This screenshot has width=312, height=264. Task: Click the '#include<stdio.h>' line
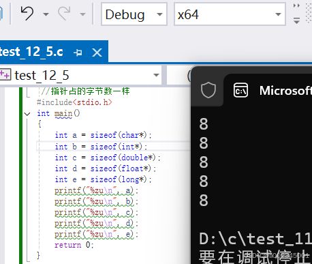74,102
